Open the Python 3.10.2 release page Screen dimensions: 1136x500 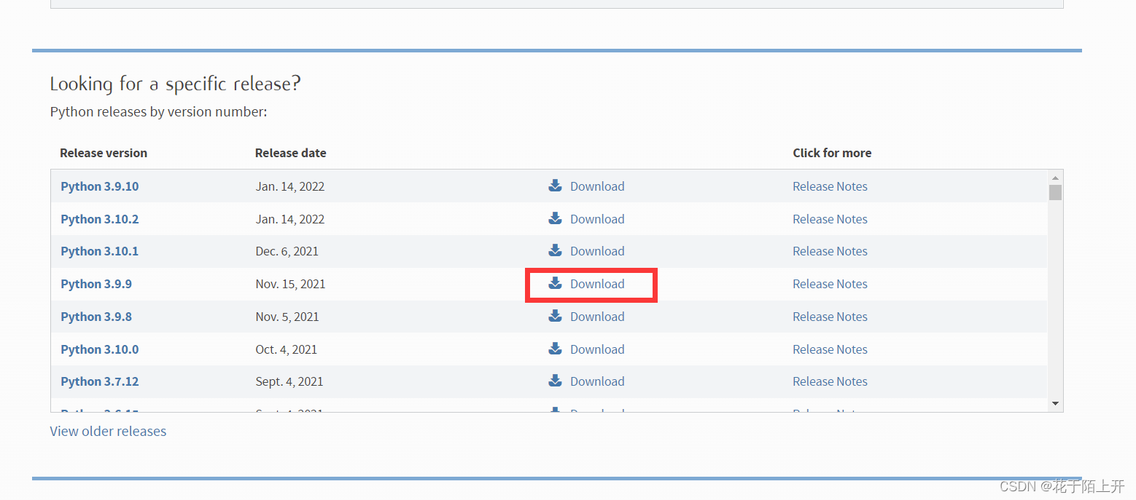point(99,219)
